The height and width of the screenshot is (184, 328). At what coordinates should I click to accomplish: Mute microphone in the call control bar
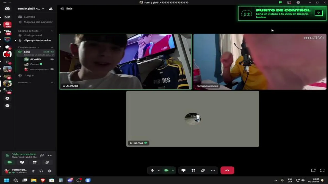pyautogui.click(x=152, y=170)
